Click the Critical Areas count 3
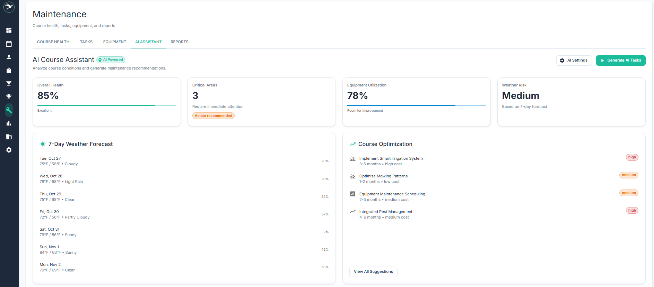This screenshot has height=287, width=654. point(195,96)
